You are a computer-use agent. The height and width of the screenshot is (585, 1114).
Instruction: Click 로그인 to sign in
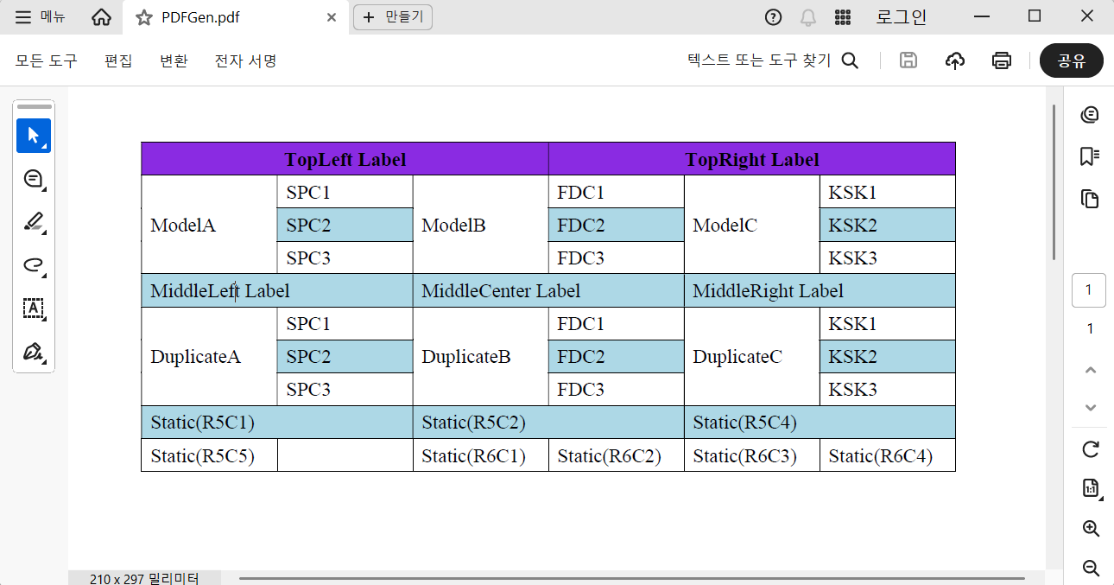click(901, 17)
